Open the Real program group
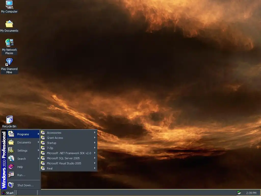Image resolution: width=261 pixels, height=196 pixels. click(68, 168)
